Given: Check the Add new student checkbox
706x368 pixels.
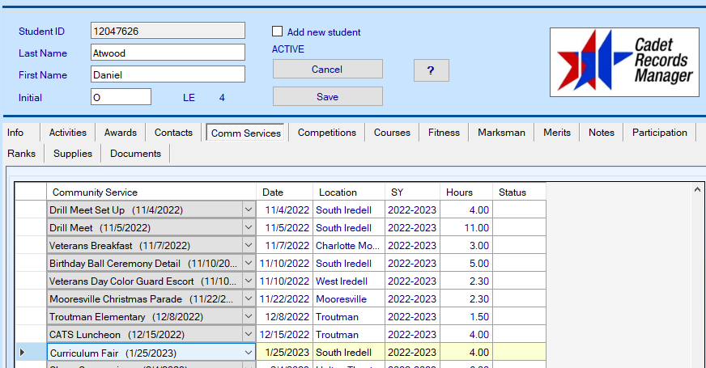Looking at the screenshot, I should point(278,32).
